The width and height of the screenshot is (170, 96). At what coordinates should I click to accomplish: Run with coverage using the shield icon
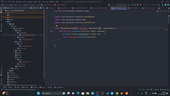point(138,5)
